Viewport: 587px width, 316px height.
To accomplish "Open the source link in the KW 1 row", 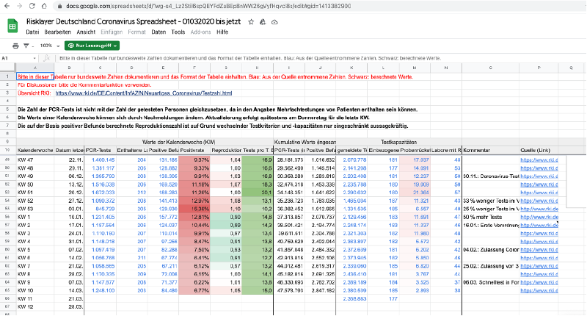I will pyautogui.click(x=539, y=217).
